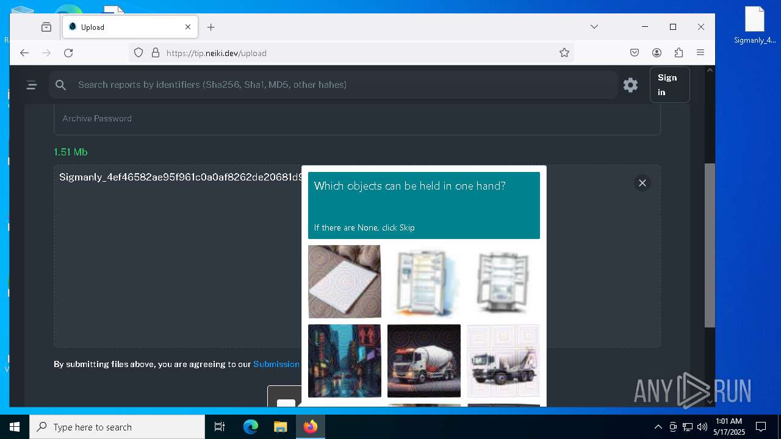
Task: Select the white tile captcha image
Action: point(344,282)
